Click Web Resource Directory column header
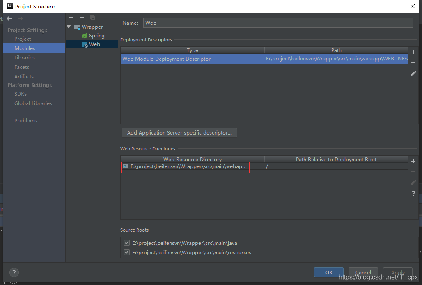 click(192, 159)
